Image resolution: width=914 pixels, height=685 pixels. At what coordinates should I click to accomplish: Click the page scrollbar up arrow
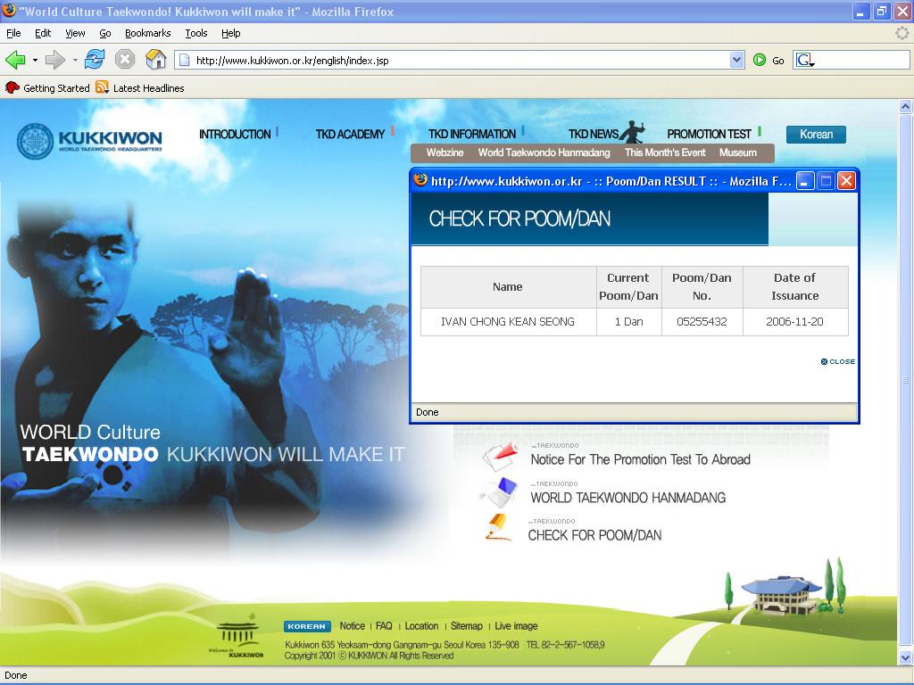905,106
